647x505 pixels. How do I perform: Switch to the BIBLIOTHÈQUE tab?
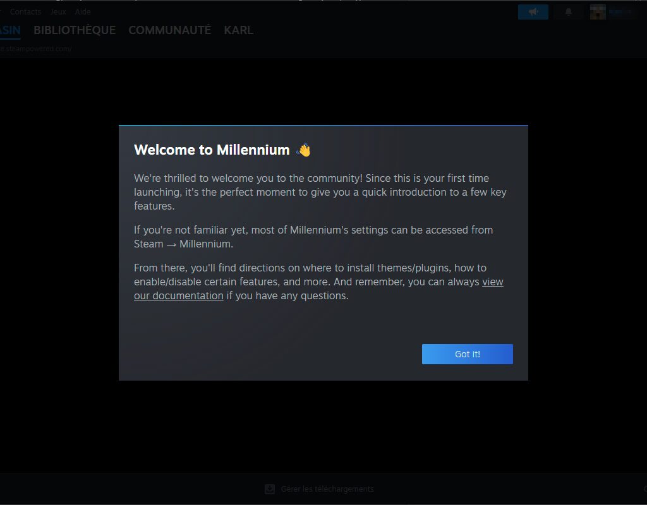(75, 30)
